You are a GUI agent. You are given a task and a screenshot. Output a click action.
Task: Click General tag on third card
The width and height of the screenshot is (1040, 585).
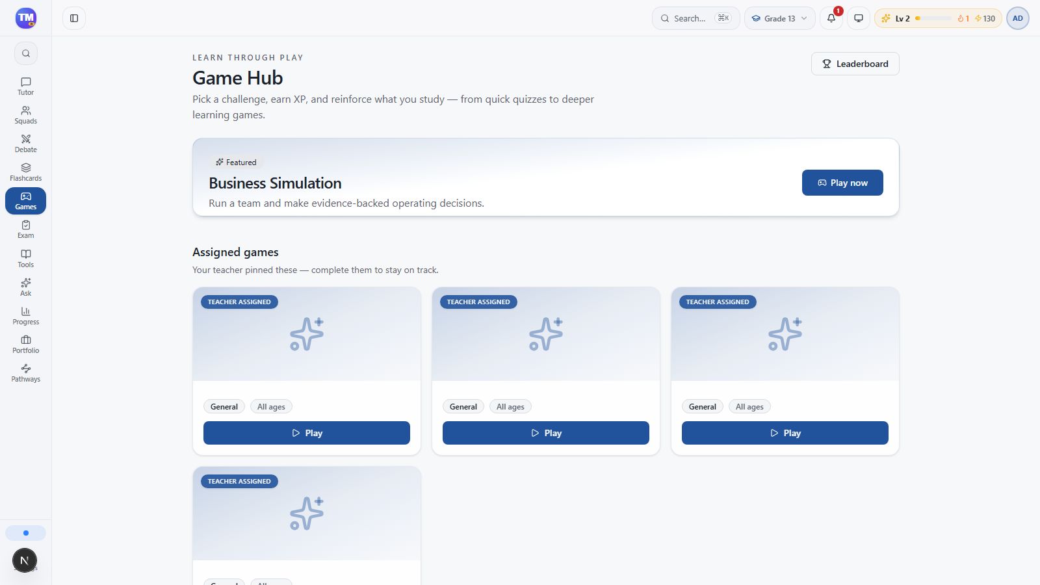(x=703, y=407)
